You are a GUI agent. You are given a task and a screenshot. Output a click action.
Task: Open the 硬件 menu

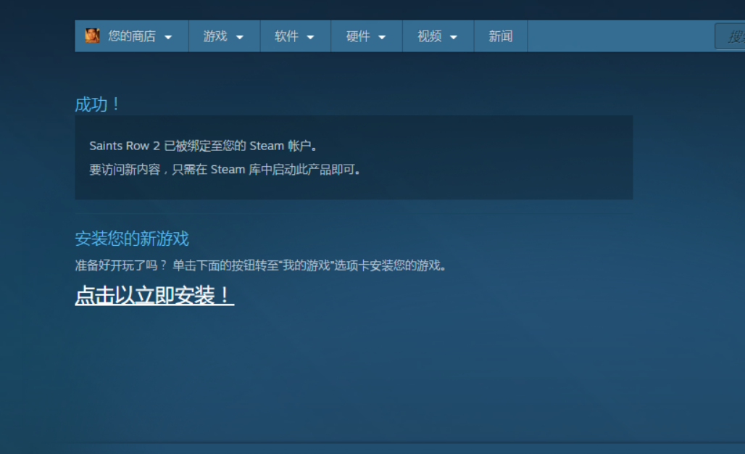(x=367, y=36)
